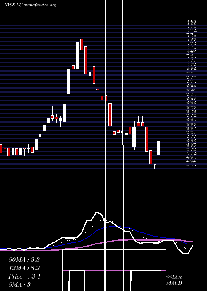Click the '<<Live MACD' label
Screen dimensions: 207x291
[174, 280]
